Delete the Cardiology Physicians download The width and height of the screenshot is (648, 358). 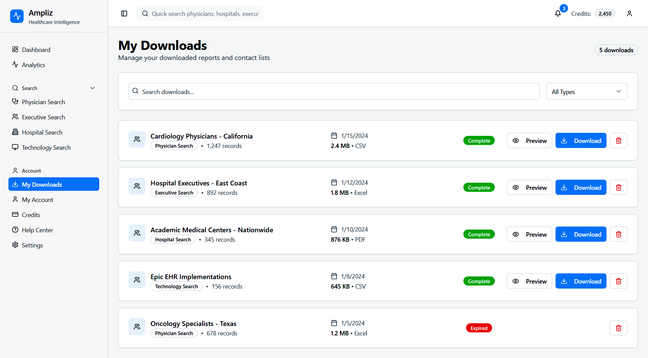(618, 141)
